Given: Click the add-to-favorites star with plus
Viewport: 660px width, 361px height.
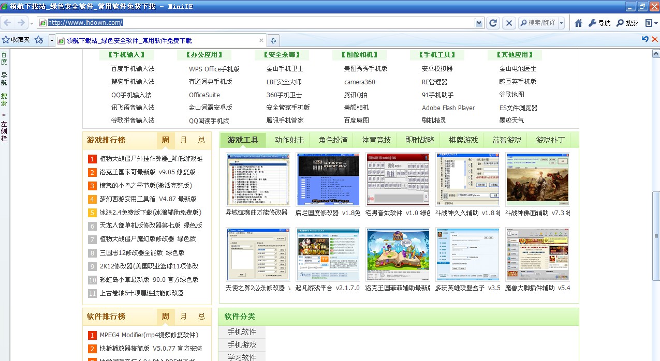Looking at the screenshot, I should click(39, 40).
